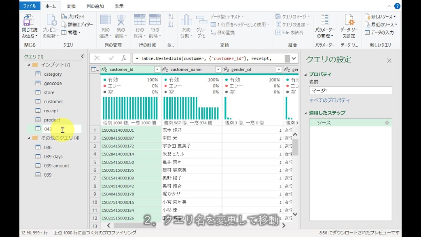The width and height of the screenshot is (421, 237).
Task: Open the customer_name column filter dropdown
Action: click(x=218, y=70)
